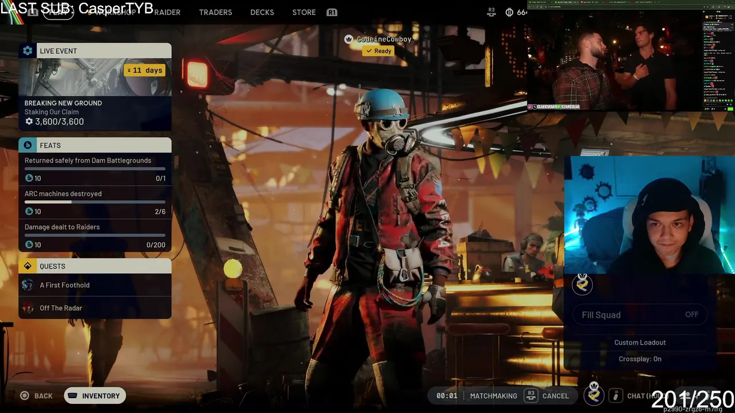Open the STORE tab
Viewport: 735px width, 413px height.
[x=304, y=12]
